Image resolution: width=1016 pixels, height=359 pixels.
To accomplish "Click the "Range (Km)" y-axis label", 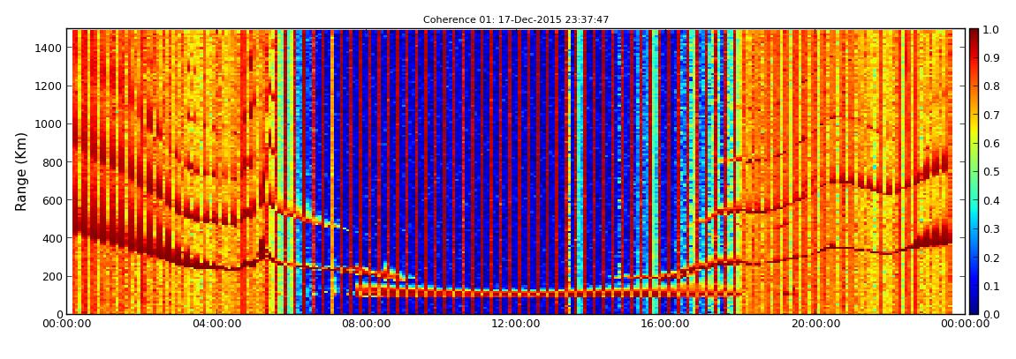I will point(21,171).
